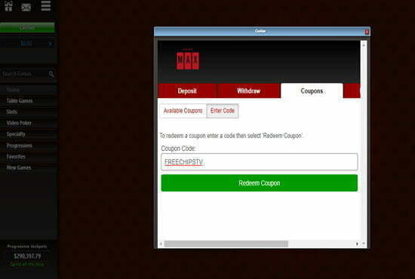The image size is (415, 279).
Task: Open the gift box promotions icon
Action: pyautogui.click(x=9, y=6)
